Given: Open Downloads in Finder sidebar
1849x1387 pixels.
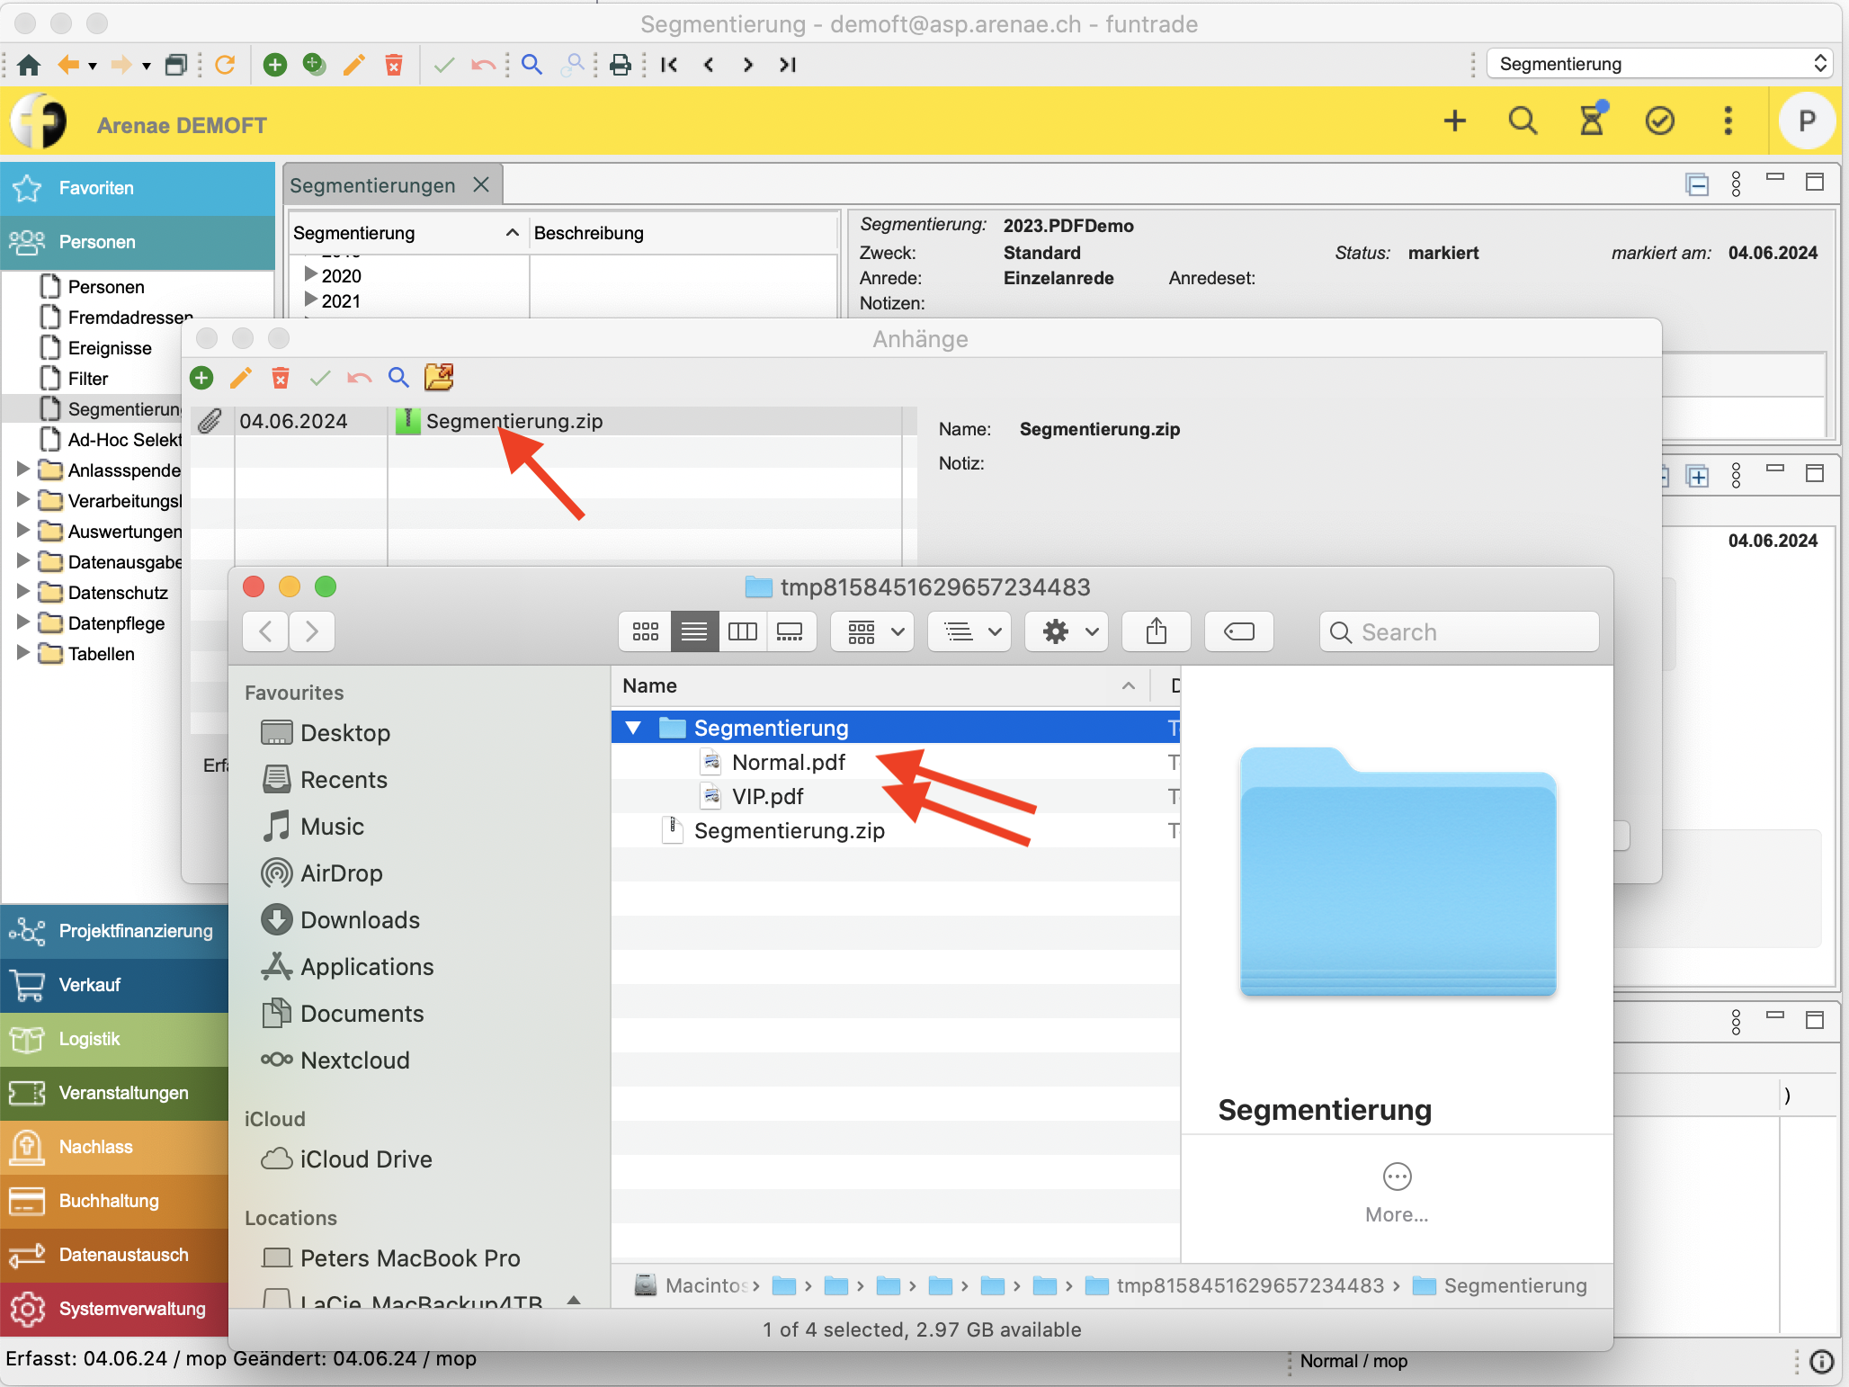Looking at the screenshot, I should [360, 920].
